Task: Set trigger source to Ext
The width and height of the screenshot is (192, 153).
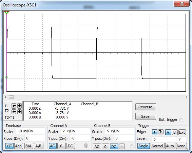Action: click(x=182, y=132)
